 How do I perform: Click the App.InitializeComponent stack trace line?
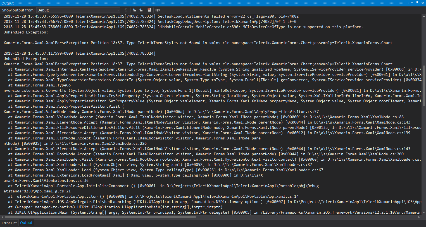coord(163,186)
